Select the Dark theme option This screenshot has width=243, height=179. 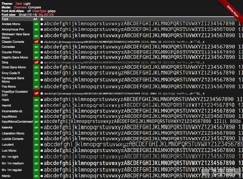coord(19,3)
